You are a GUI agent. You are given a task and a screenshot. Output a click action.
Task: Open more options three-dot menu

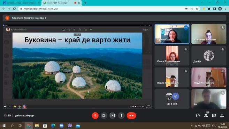(x=121, y=115)
